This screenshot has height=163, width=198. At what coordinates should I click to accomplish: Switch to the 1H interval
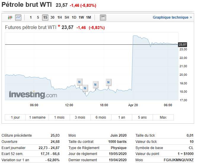pyautogui.click(x=60, y=17)
